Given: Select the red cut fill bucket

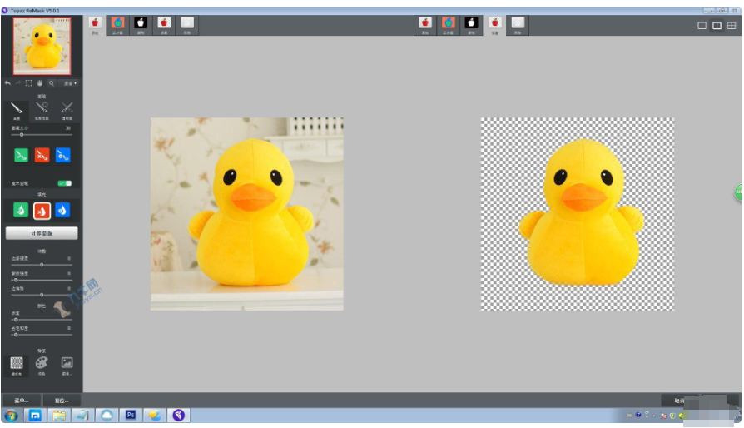Looking at the screenshot, I should pyautogui.click(x=42, y=210).
